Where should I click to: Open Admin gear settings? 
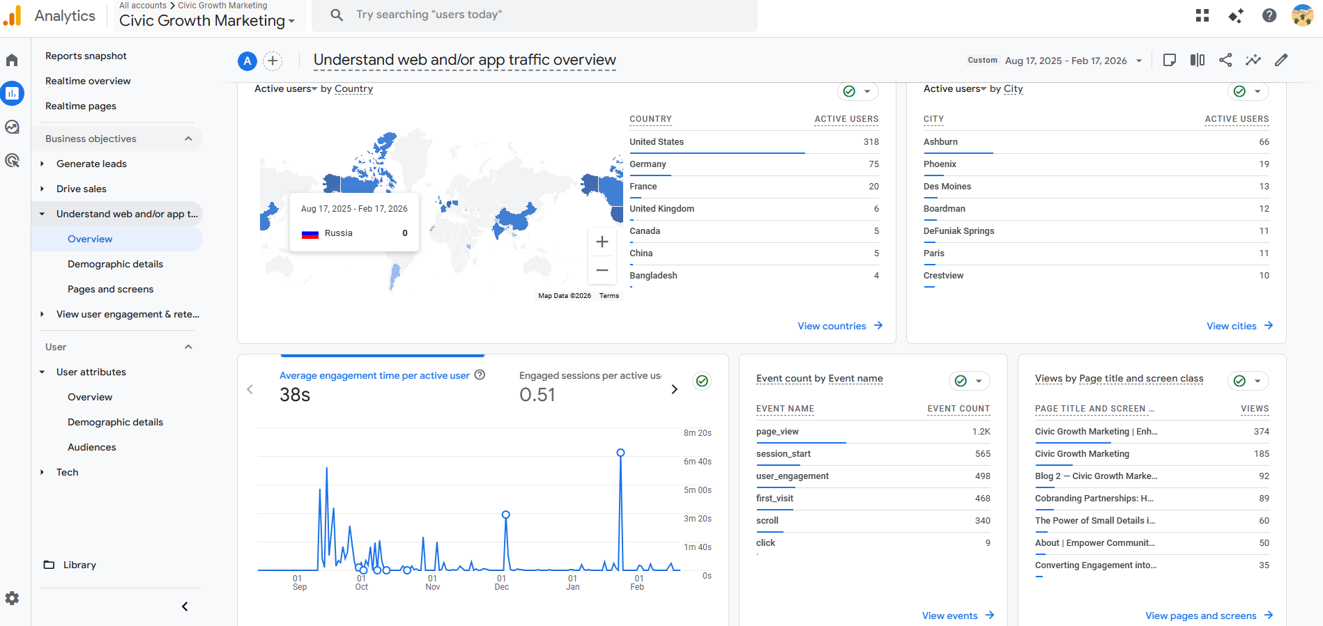[x=12, y=598]
